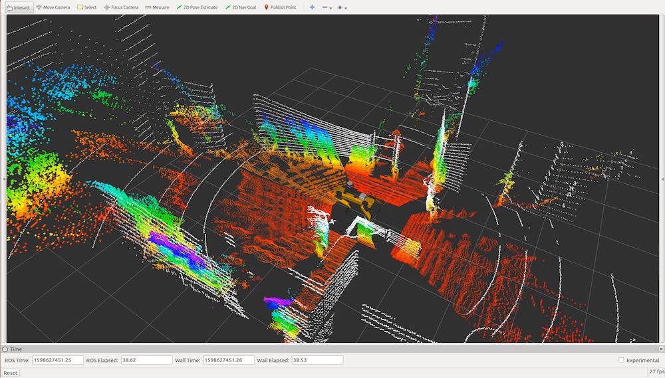This screenshot has width=665, height=378.
Task: Enable the Experimental checkbox
Action: [x=621, y=360]
